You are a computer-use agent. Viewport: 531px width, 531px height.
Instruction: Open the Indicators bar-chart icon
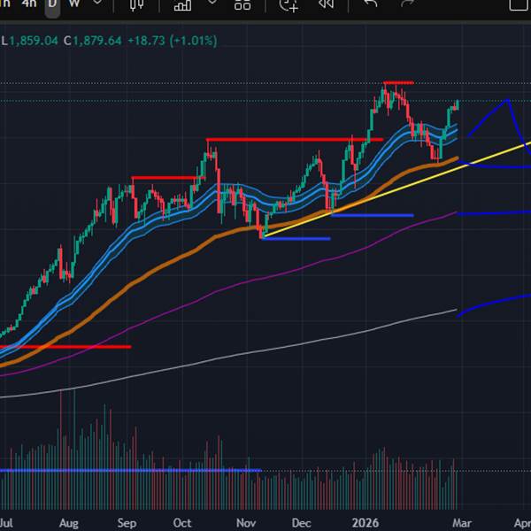[182, 4]
